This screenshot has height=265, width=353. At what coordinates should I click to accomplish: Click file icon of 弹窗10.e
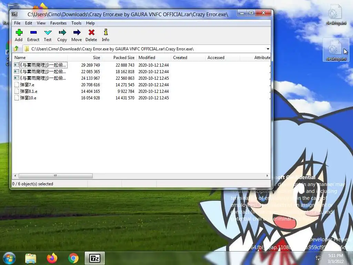tap(17, 98)
